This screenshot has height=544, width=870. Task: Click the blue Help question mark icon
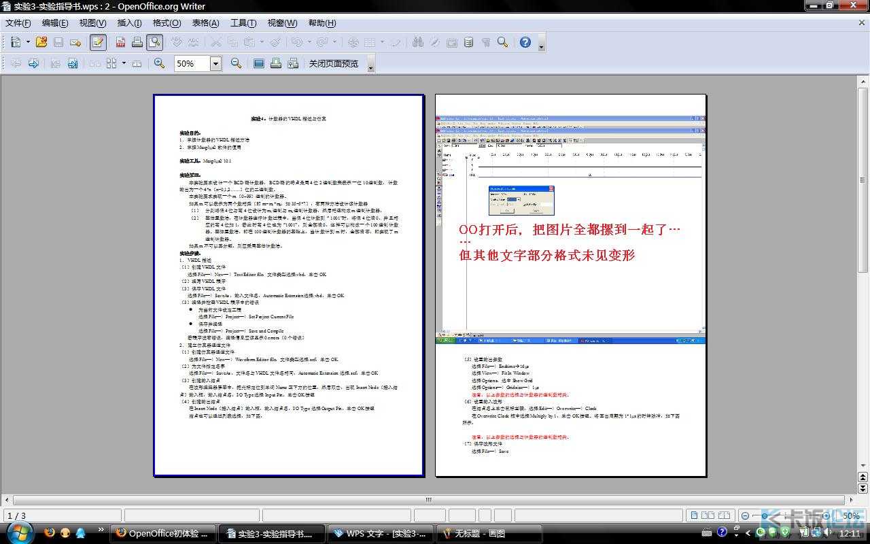coord(525,42)
